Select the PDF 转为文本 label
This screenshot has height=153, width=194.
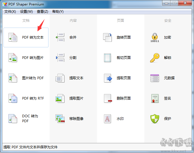pyautogui.click(x=33, y=37)
